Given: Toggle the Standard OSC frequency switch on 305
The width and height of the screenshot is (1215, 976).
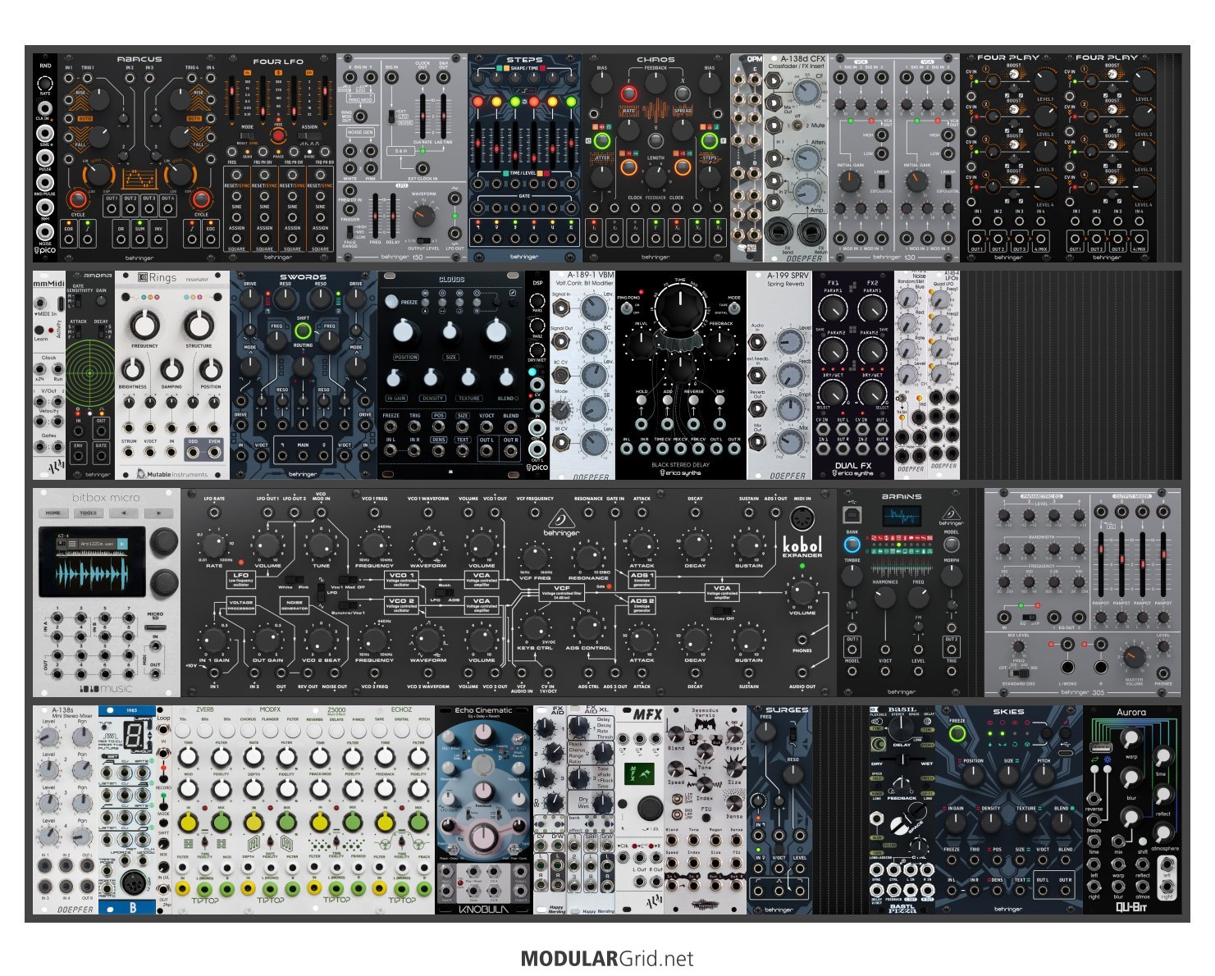Looking at the screenshot, I should coord(1018,673).
